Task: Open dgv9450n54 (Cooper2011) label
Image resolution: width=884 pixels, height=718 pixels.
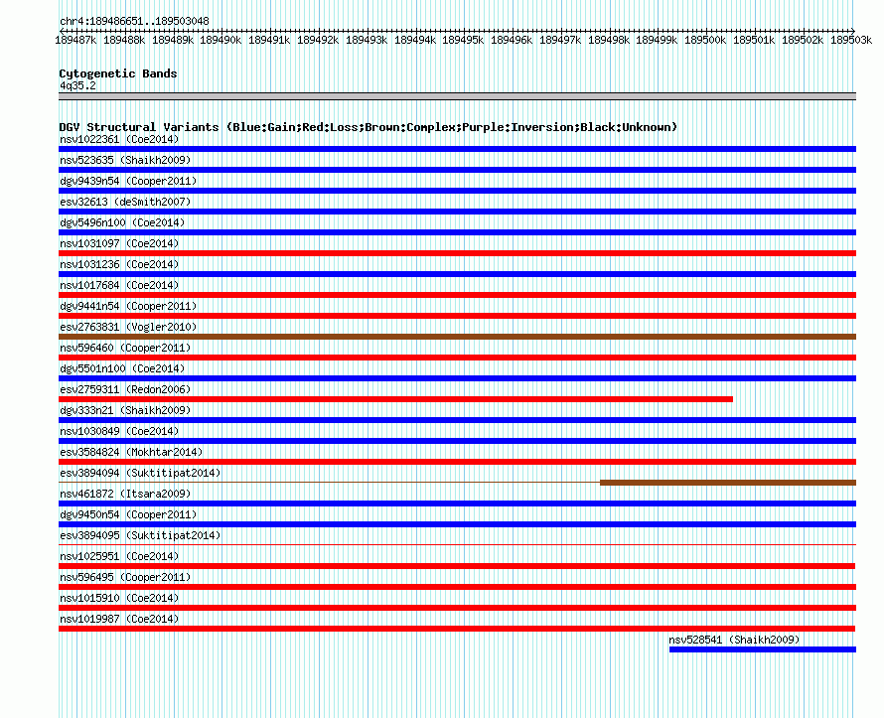Action: click(128, 514)
